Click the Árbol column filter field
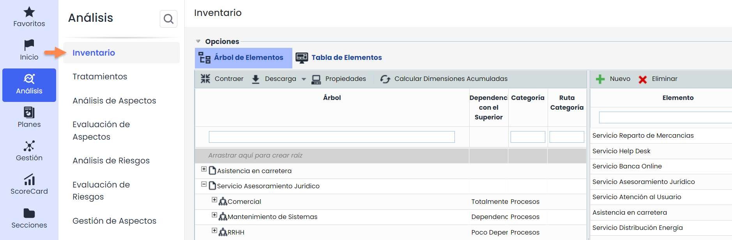 (x=332, y=137)
